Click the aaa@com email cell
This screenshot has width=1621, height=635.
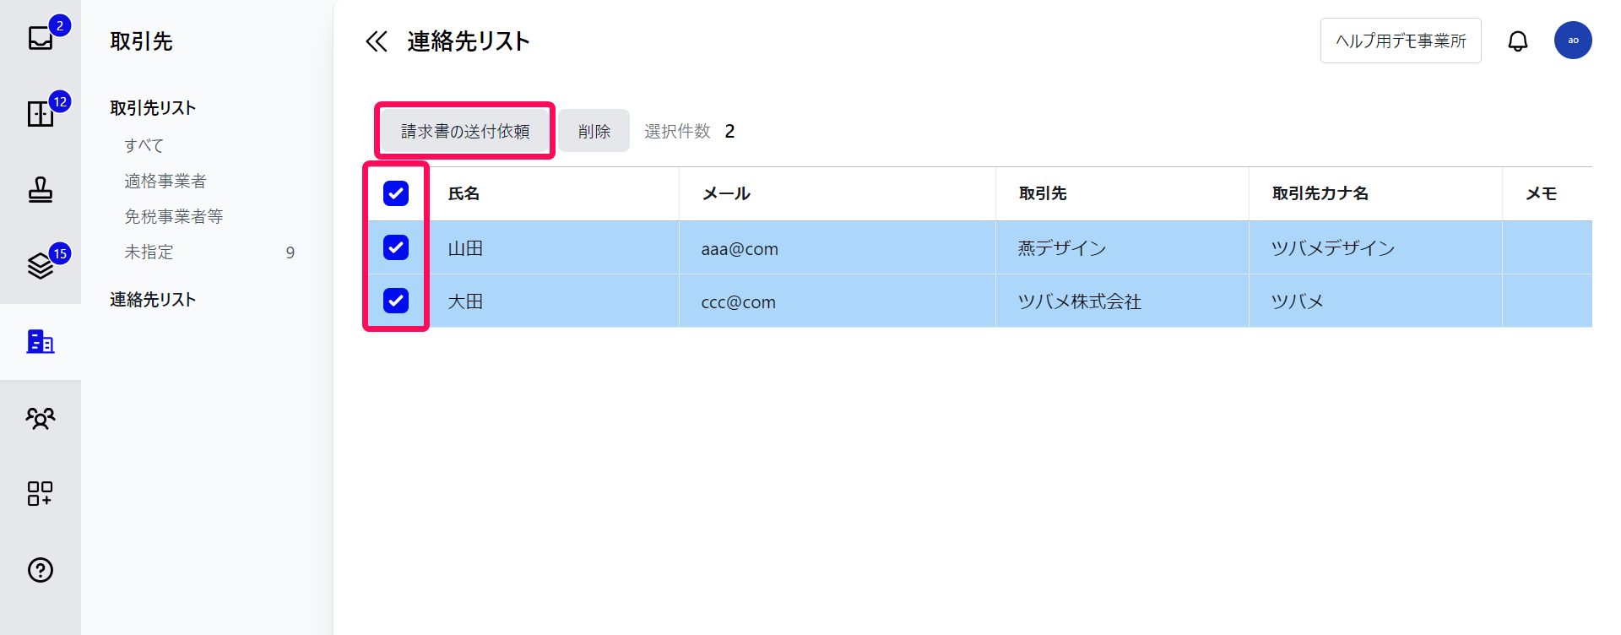click(838, 248)
